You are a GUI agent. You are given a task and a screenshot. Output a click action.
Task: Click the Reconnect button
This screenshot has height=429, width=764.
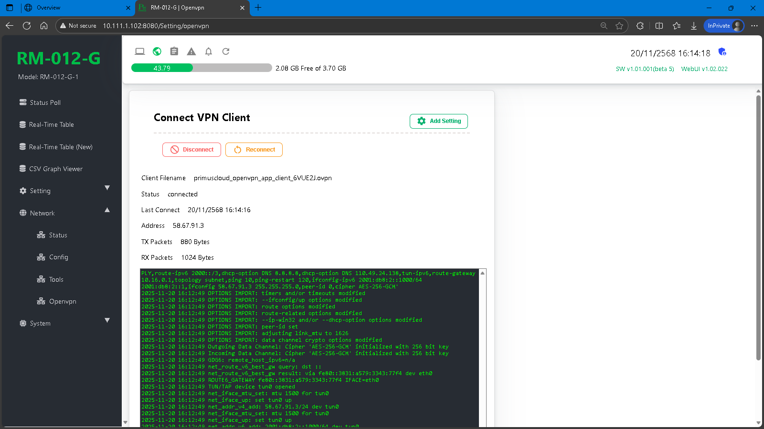[254, 150]
